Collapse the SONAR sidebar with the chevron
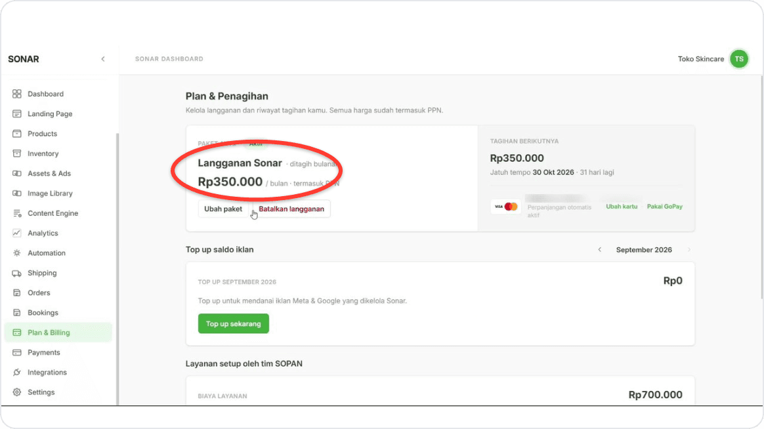The image size is (764, 429). 103,59
